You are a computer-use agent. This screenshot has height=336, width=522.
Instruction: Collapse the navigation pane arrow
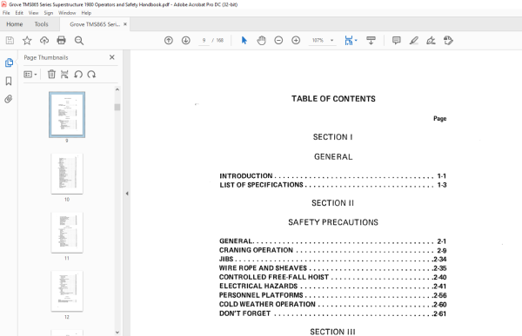coord(127,193)
